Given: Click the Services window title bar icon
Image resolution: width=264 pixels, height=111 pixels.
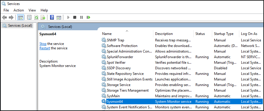Looking at the screenshot, I should click(x=4, y=4).
